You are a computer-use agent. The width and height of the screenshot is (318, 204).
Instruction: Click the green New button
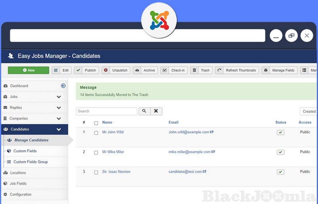click(29, 70)
